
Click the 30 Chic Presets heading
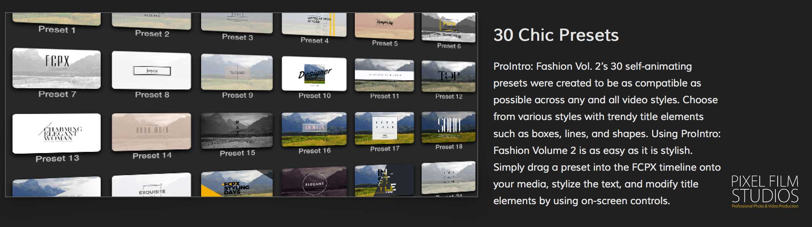tap(556, 35)
